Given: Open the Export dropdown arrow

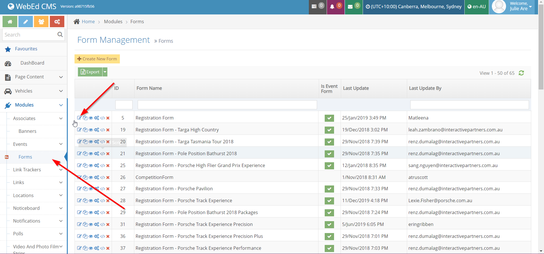Looking at the screenshot, I should click(105, 72).
